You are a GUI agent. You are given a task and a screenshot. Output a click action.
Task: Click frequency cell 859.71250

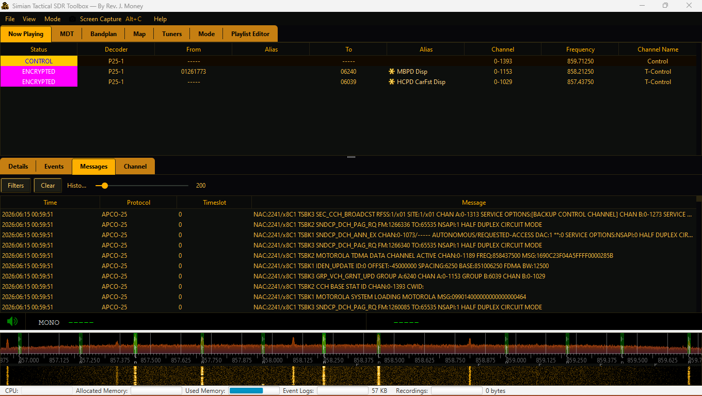click(580, 61)
